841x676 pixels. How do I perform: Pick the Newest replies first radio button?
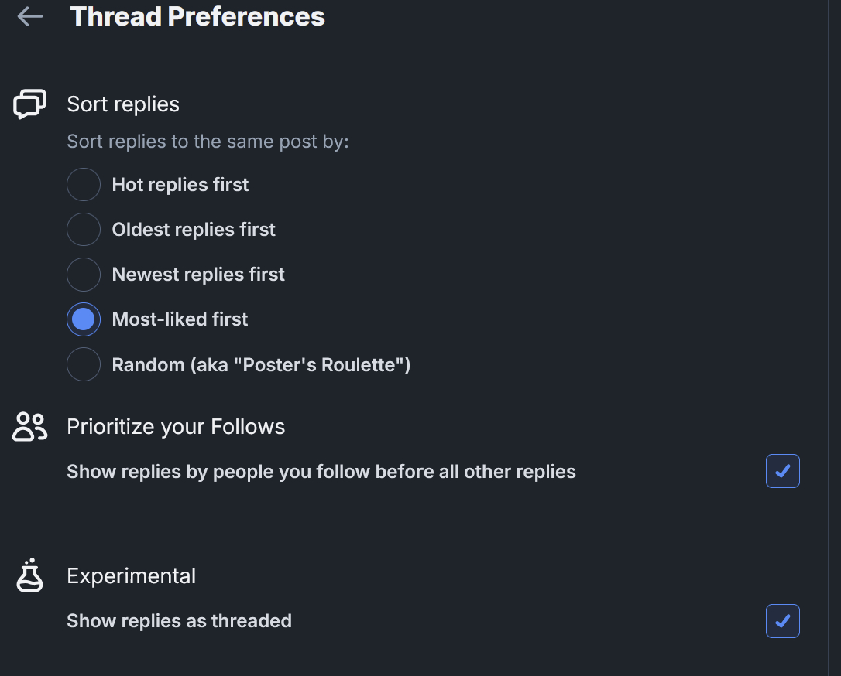(84, 275)
